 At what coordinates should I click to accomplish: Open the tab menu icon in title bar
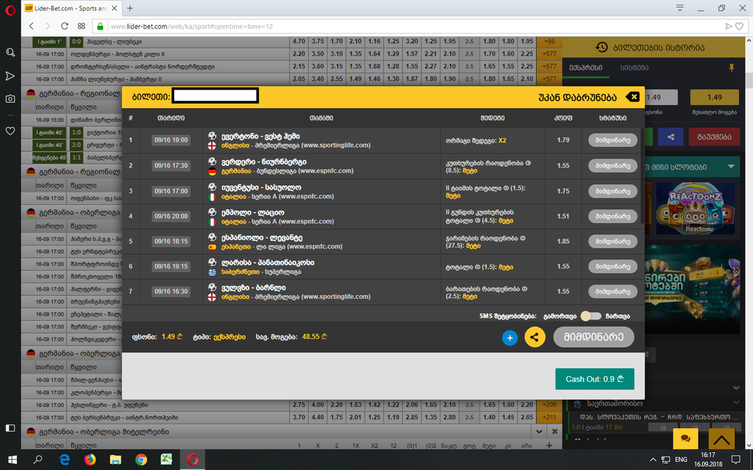click(x=679, y=7)
